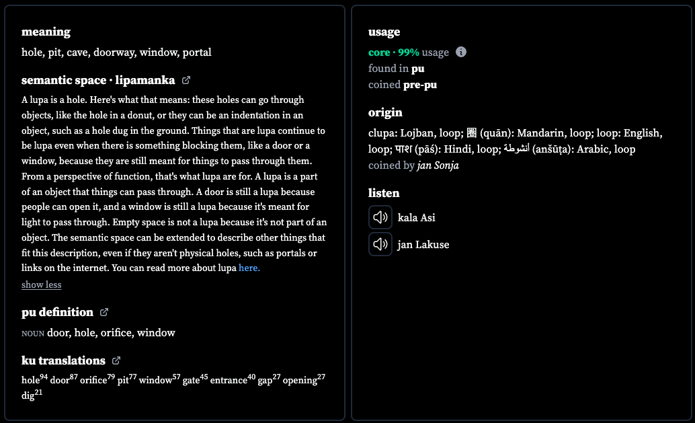Click the "jan Lakuse" speaker name

tap(423, 245)
